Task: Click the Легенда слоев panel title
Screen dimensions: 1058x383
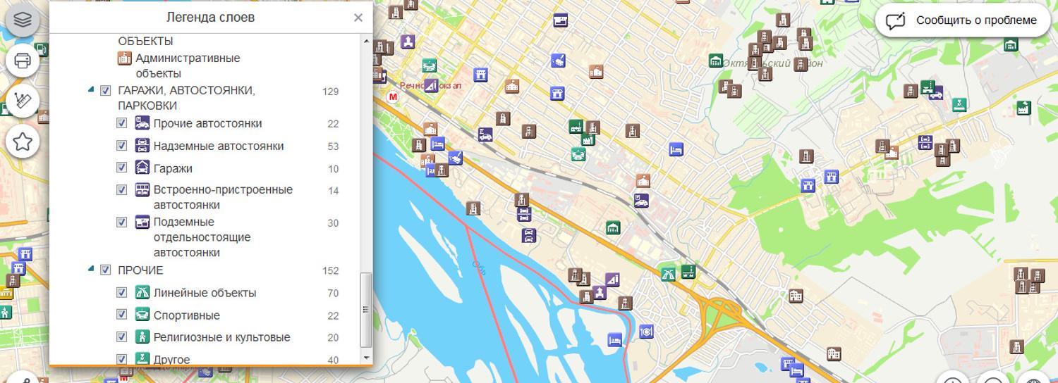Action: coord(211,17)
